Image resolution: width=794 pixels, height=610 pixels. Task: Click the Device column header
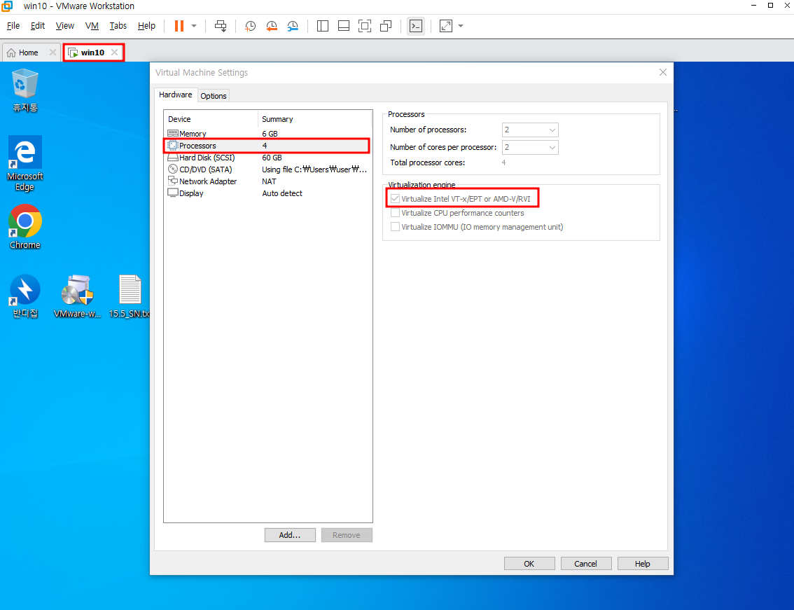click(x=211, y=119)
